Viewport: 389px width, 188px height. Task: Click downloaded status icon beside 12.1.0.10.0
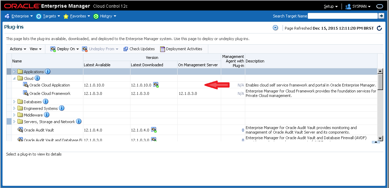pos(156,85)
